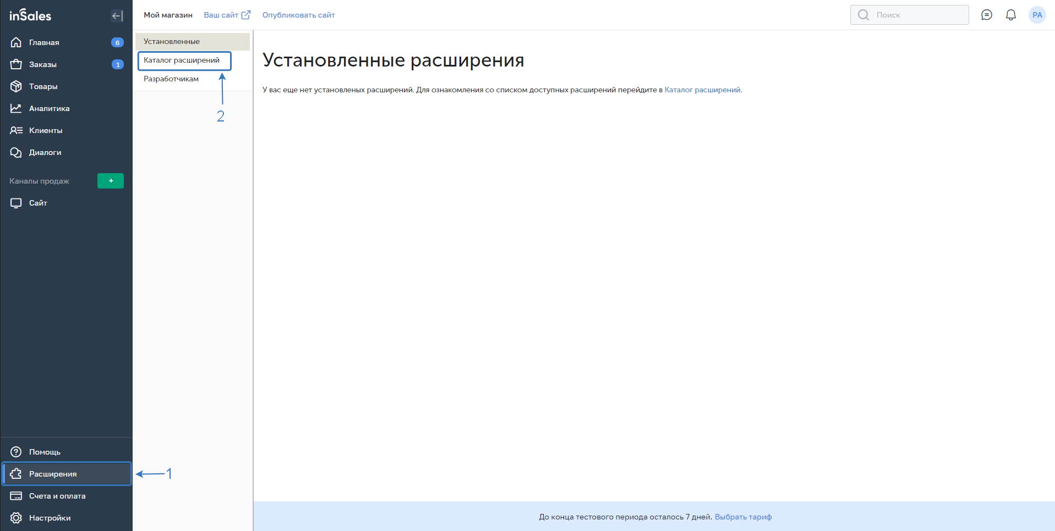This screenshot has width=1055, height=531.
Task: Open the PA user avatar menu
Action: (1037, 15)
